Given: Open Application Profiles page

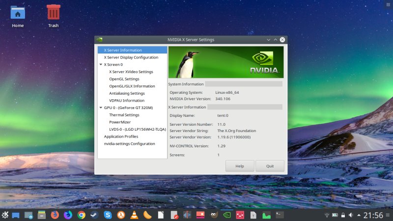Looking at the screenshot, I should click(x=121, y=137).
